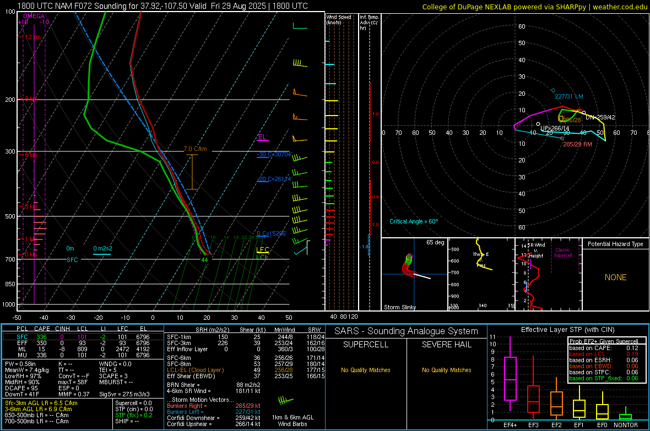The height and width of the screenshot is (431, 650).
Task: Click the Classic Supercell label
Action: click(563, 253)
